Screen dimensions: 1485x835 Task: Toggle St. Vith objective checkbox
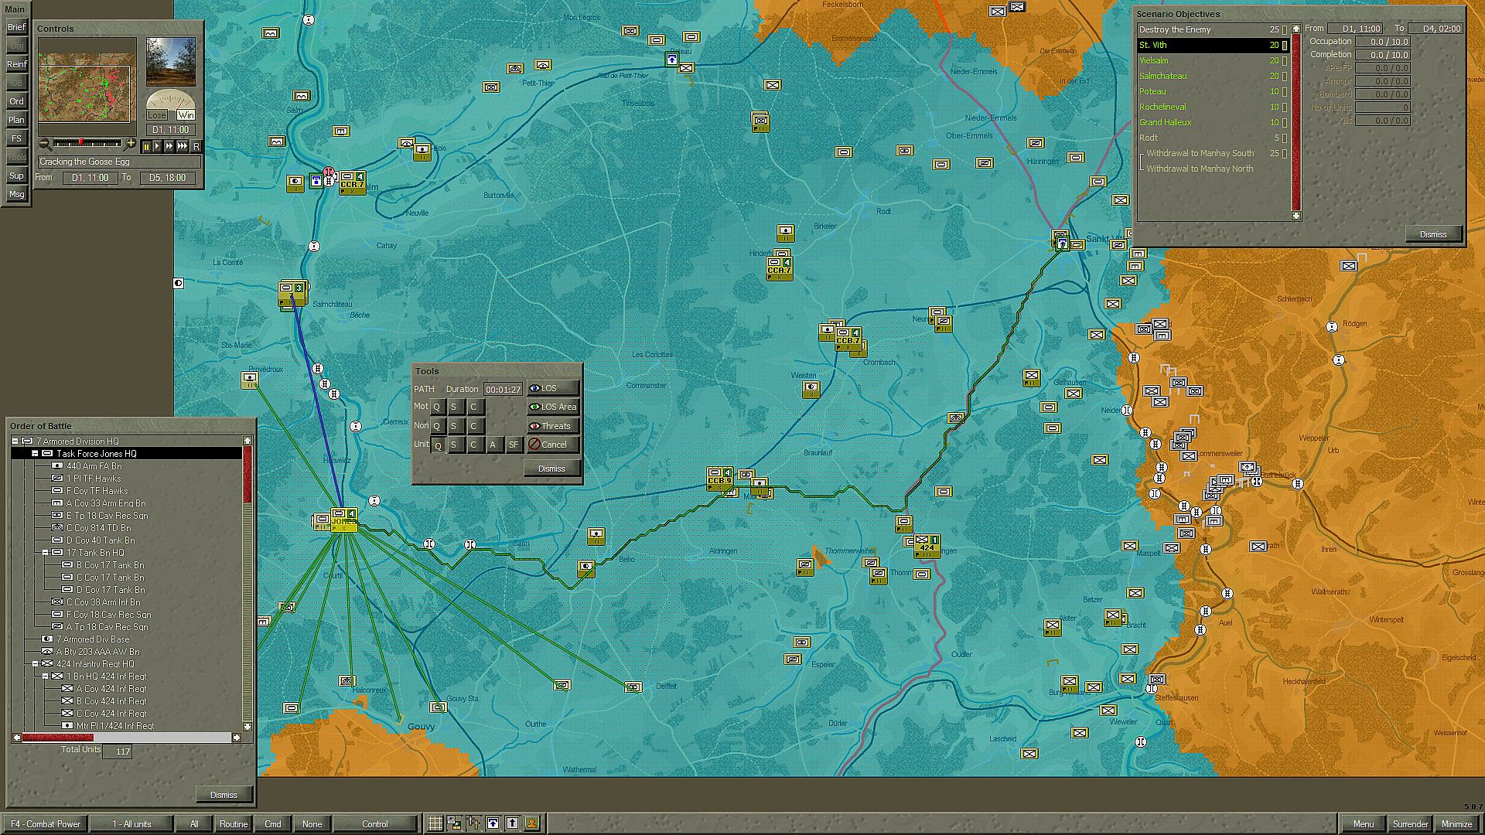pyautogui.click(x=1285, y=46)
